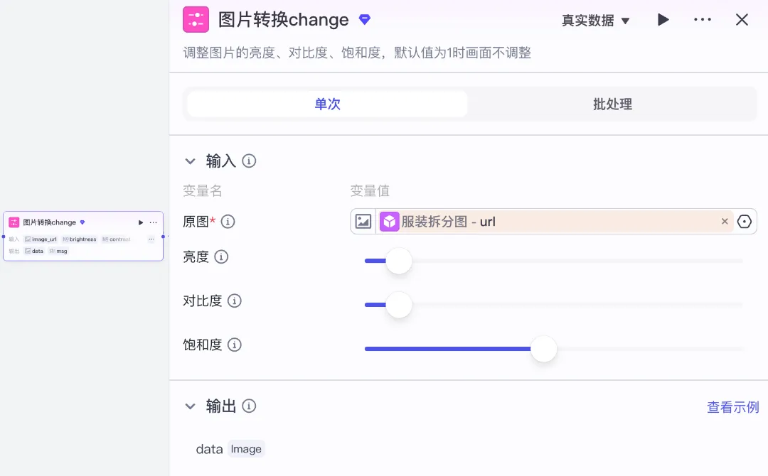Open the three-dot more options menu in panel header
This screenshot has height=476, width=768.
702,20
